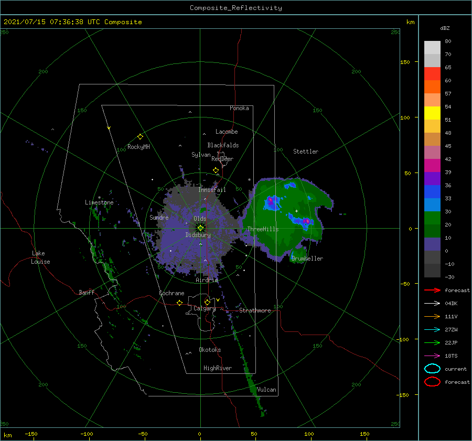Click the magenta 42 dBZ color swatch
472x441 pixels.
432,165
